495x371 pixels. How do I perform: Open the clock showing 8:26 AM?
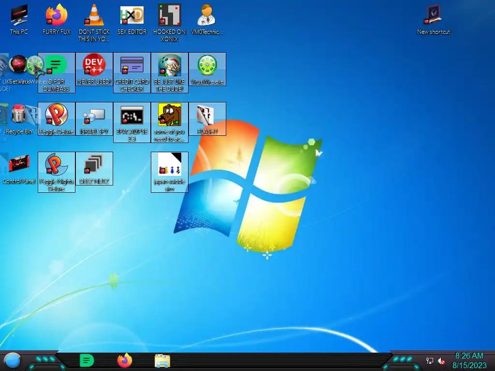click(x=469, y=360)
